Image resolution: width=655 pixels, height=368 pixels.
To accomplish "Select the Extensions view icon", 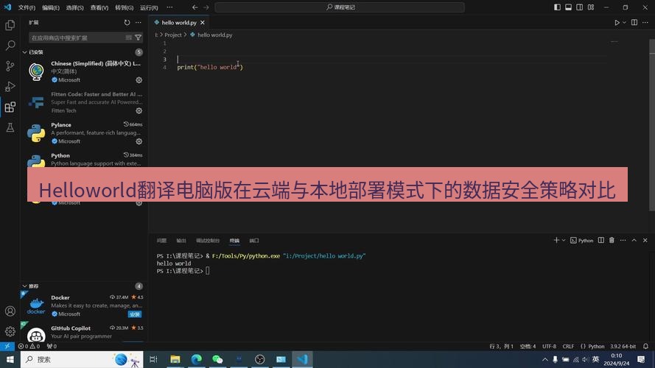I will click(10, 107).
